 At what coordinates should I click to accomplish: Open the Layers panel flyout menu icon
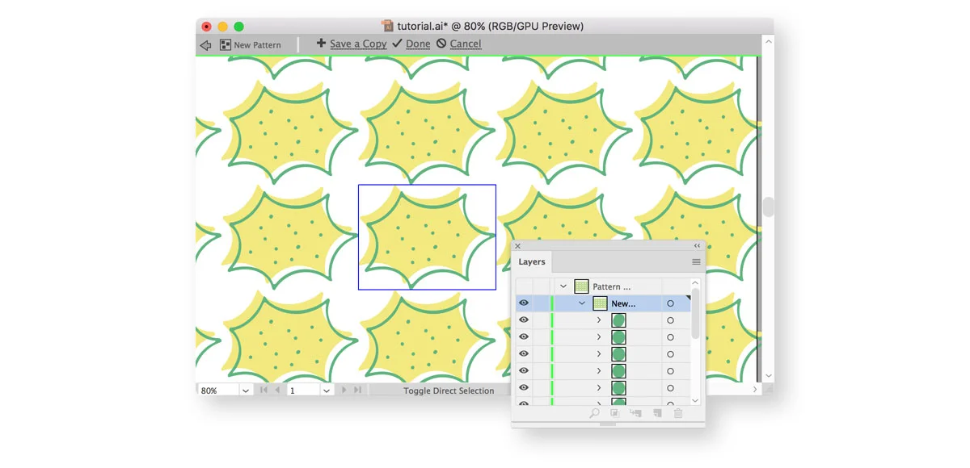pos(696,261)
